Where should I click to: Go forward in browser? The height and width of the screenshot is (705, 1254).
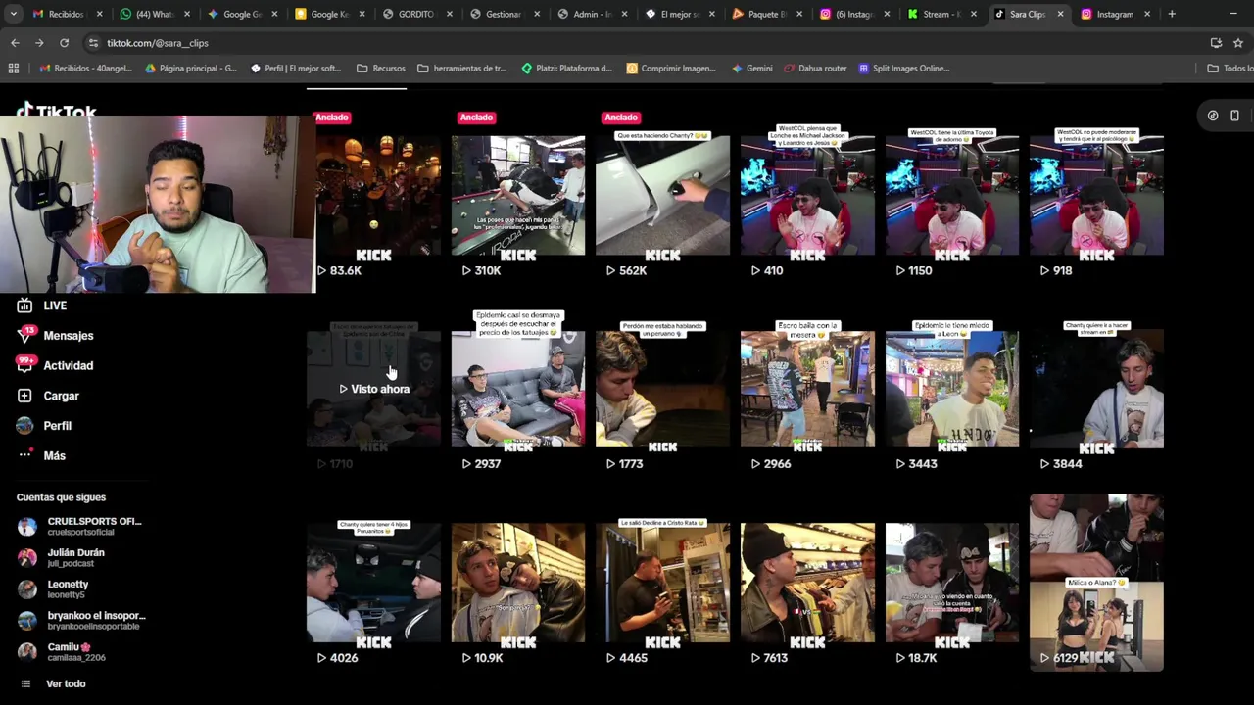(x=39, y=43)
